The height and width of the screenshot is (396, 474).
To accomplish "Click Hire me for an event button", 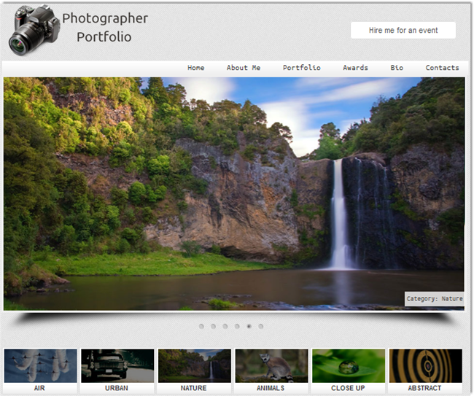I will (403, 30).
